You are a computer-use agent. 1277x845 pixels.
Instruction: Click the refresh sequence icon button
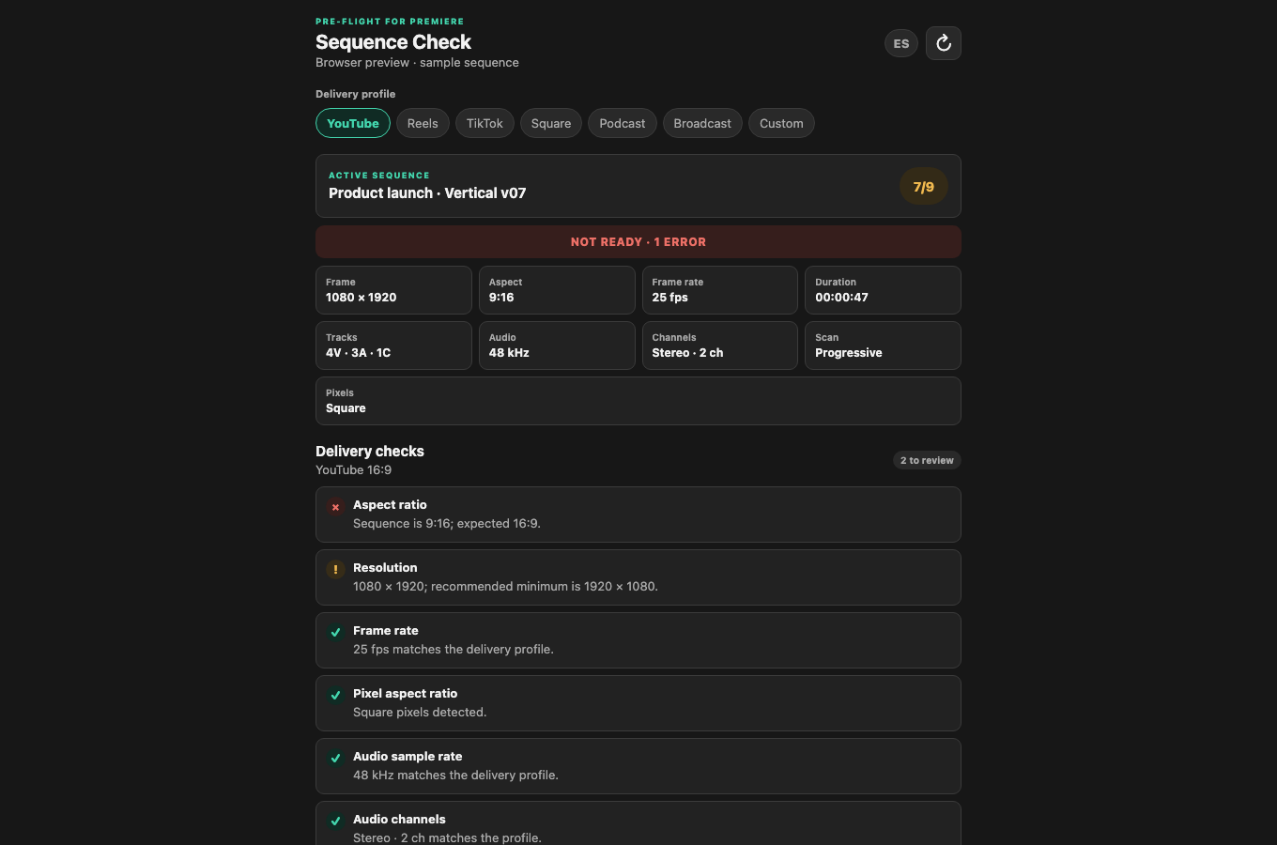click(x=944, y=43)
